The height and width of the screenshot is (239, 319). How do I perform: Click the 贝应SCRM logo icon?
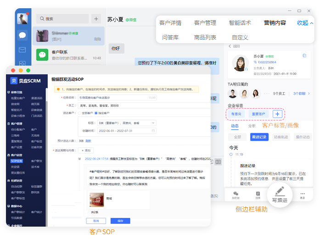[14, 81]
